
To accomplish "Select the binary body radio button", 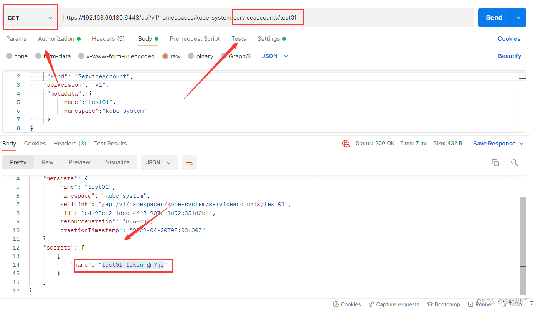I will tap(191, 56).
